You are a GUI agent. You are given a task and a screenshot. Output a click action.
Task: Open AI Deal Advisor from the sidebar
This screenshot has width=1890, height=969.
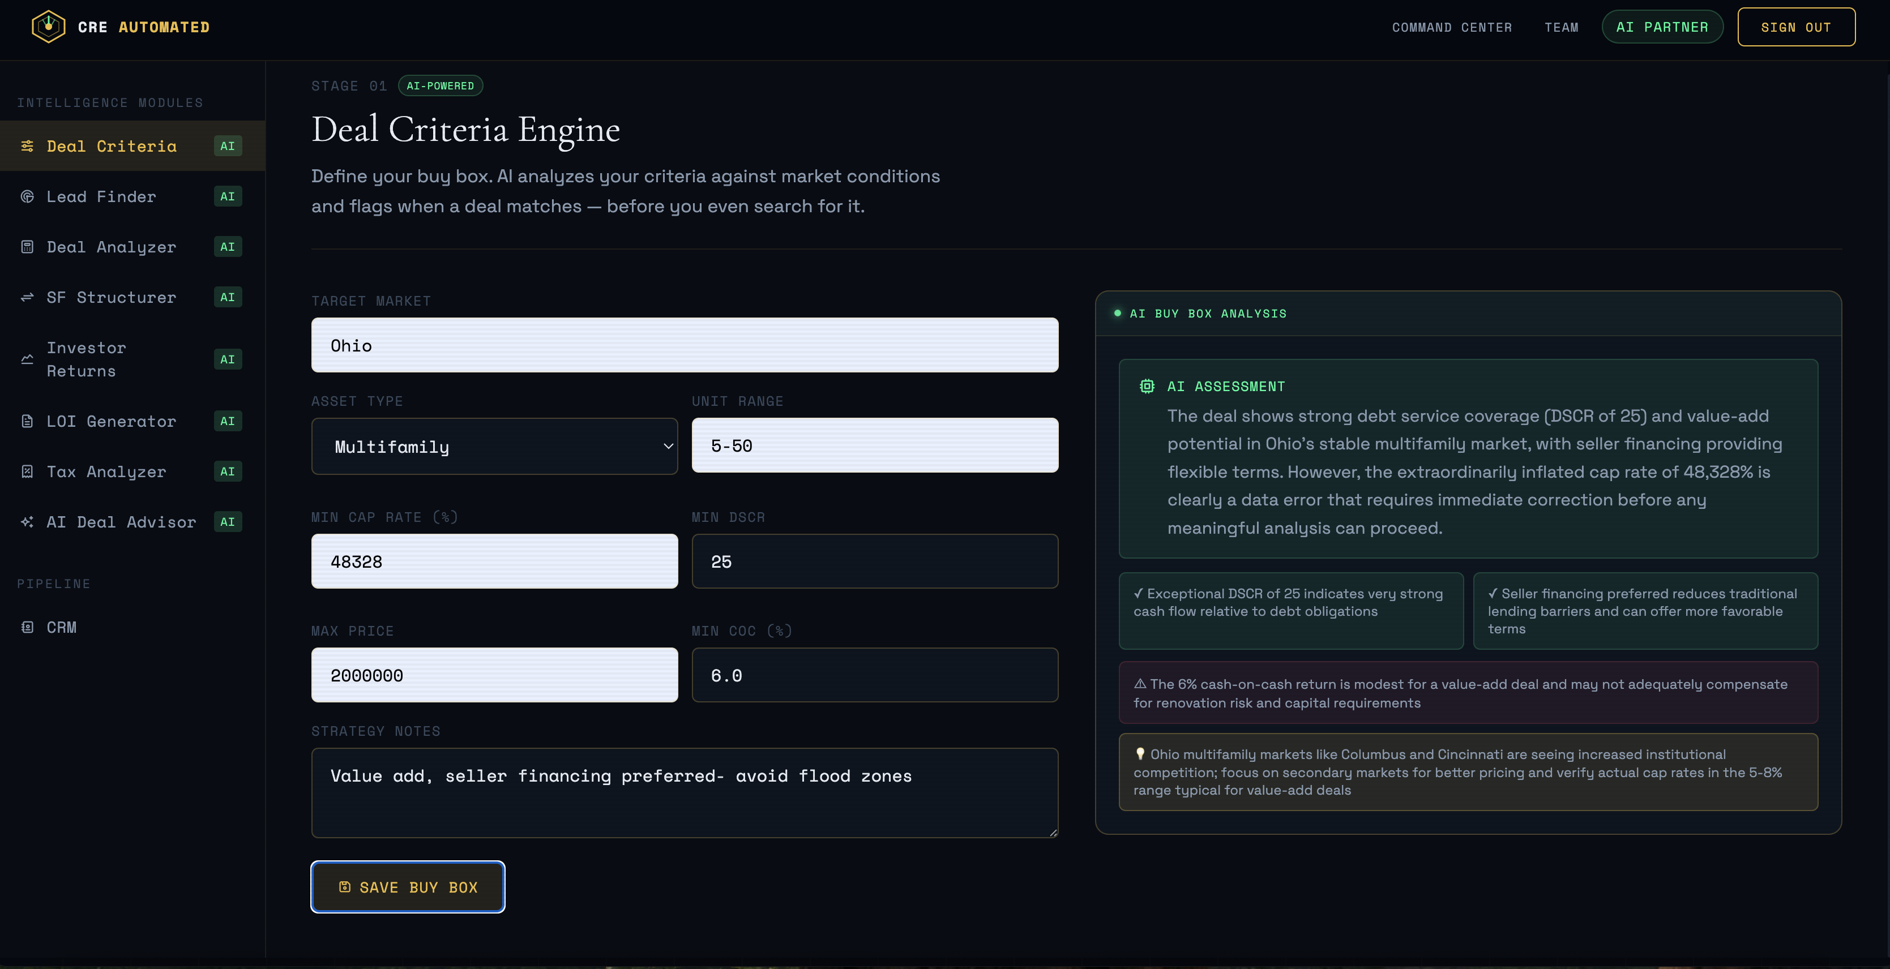pyautogui.click(x=132, y=521)
